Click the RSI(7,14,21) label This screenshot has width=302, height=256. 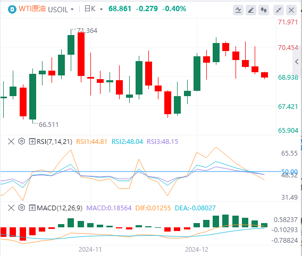coord(55,142)
